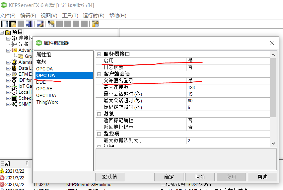This screenshot has width=283, height=190.
Task: Click the error icon in the 11:32:07 log row
Action: 2,184
